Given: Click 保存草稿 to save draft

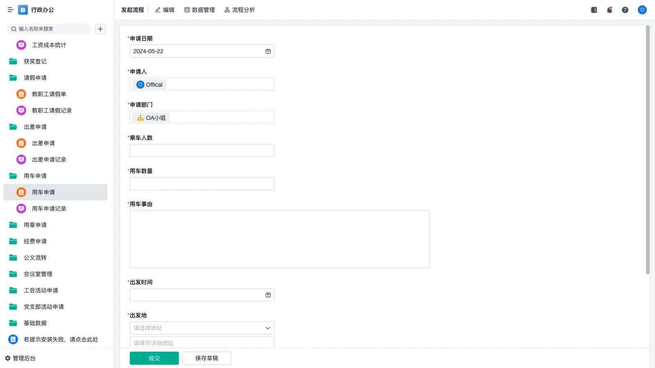Looking at the screenshot, I should click(207, 358).
